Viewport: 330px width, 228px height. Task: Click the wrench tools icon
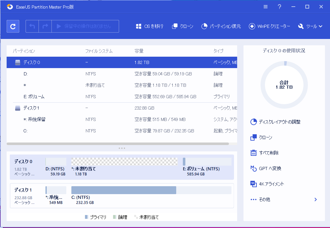click(x=301, y=26)
